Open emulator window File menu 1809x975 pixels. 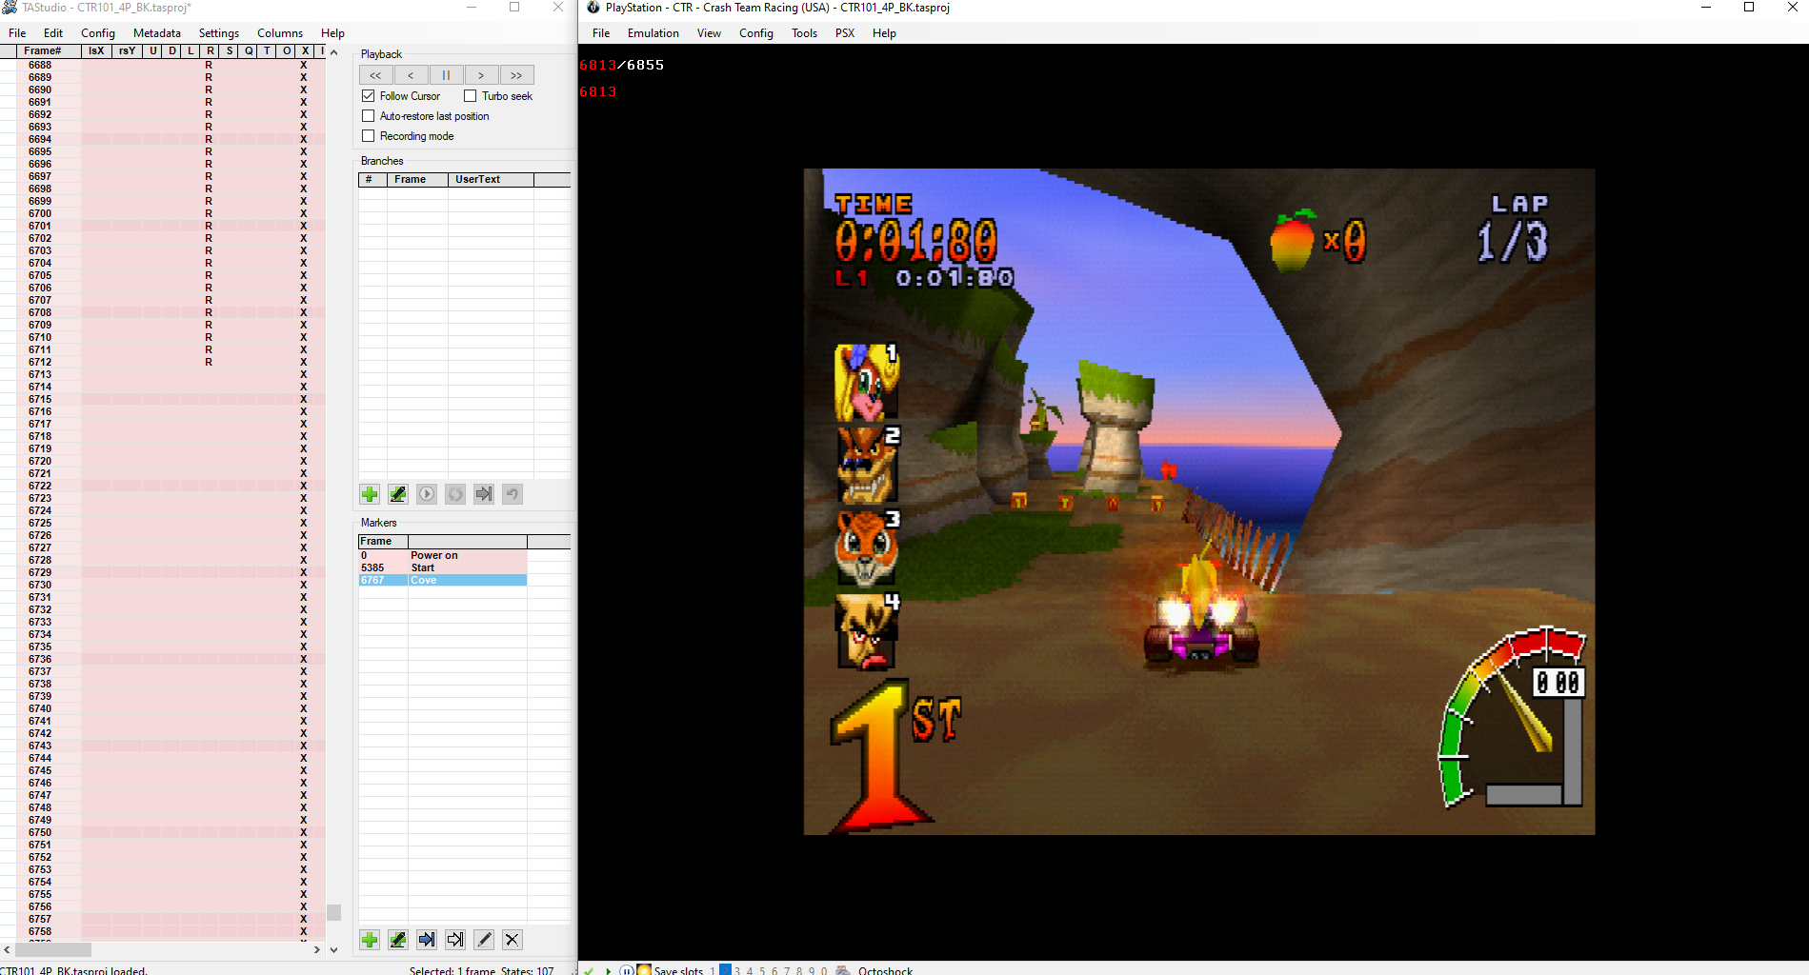pos(601,33)
